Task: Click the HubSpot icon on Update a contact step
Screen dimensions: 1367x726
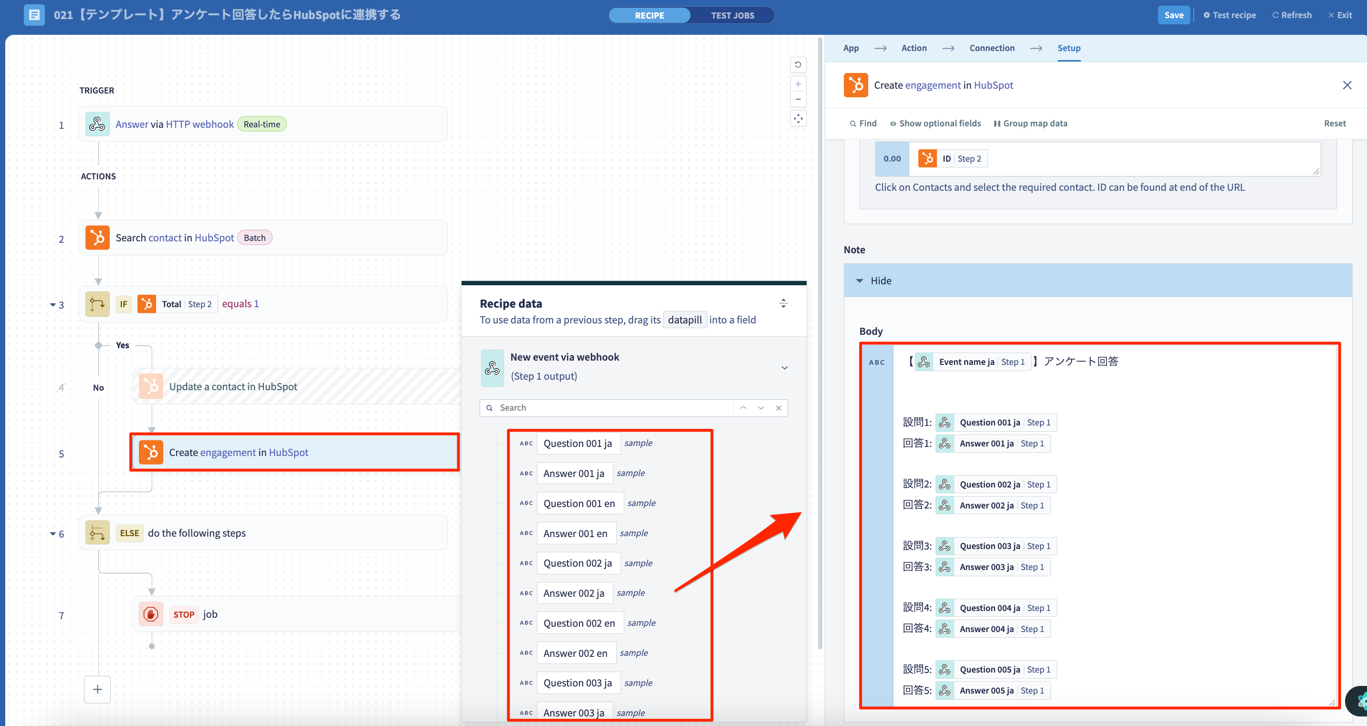Action: [x=151, y=386]
